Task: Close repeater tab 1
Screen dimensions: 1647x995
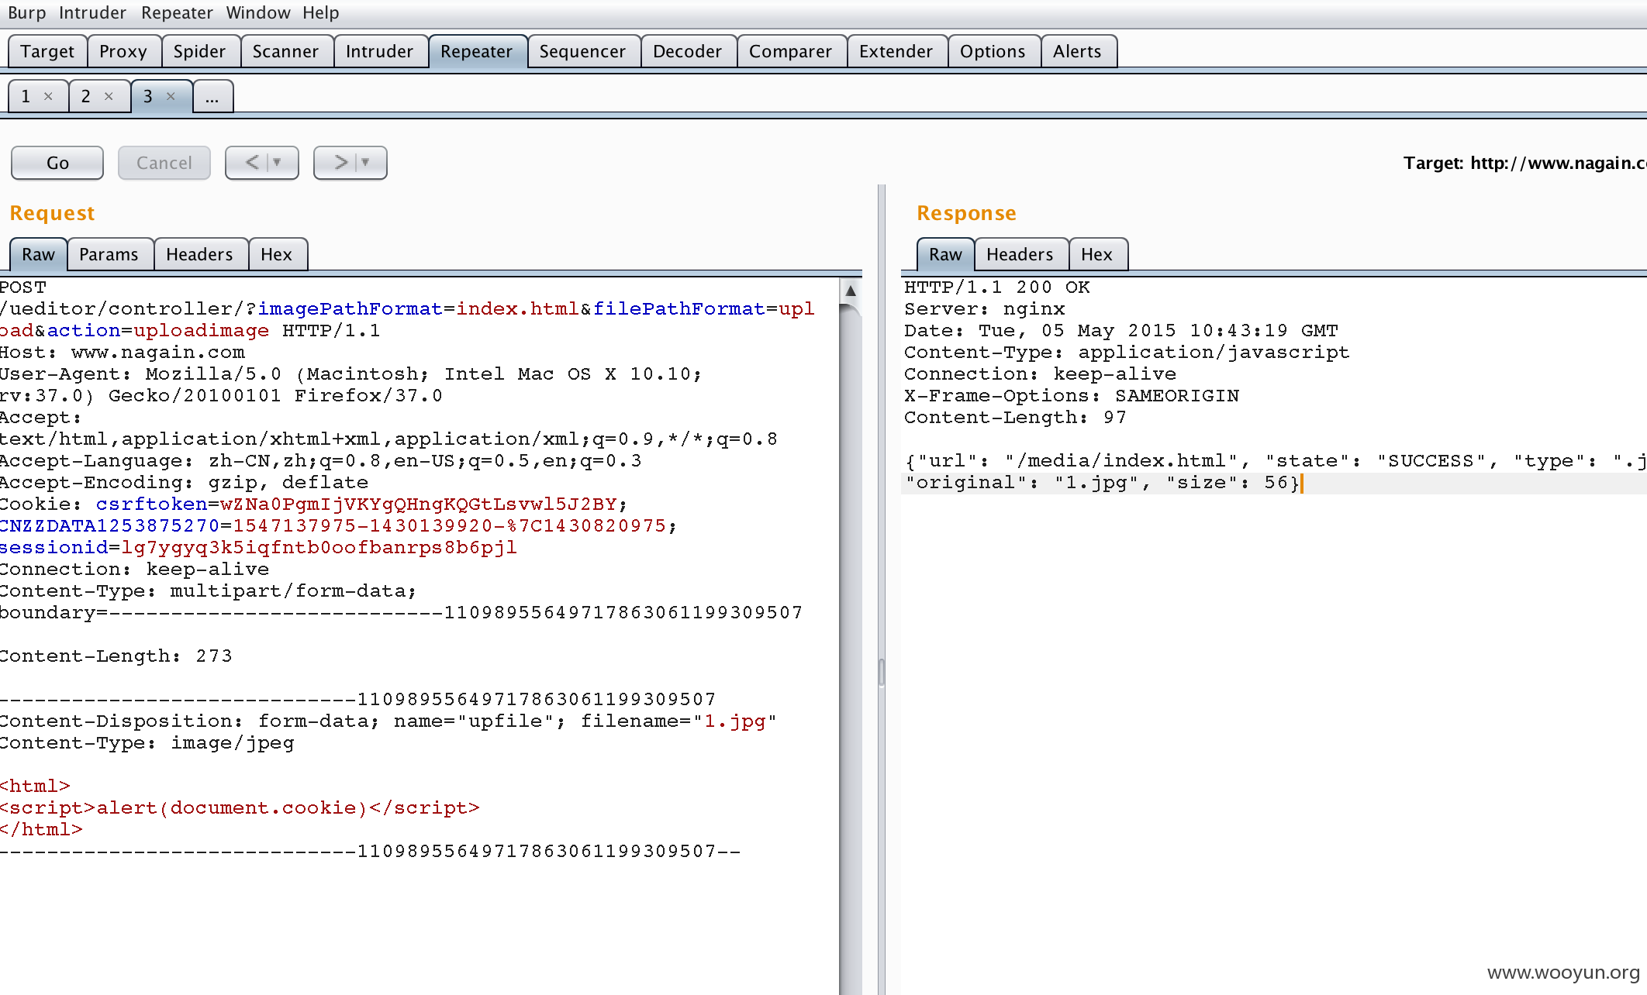Action: [x=48, y=96]
